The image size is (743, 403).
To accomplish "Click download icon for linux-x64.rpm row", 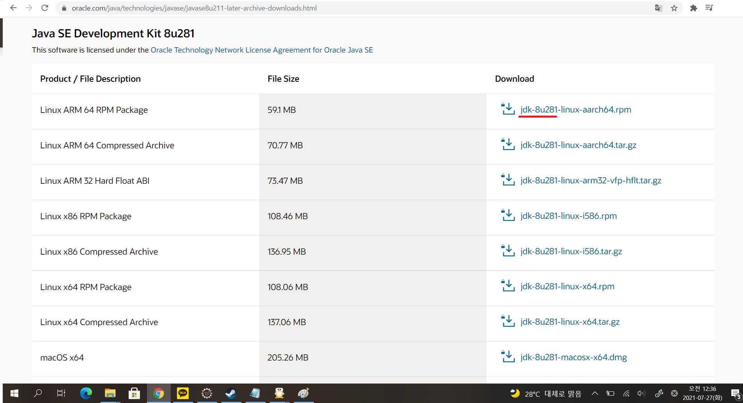I will tap(508, 286).
